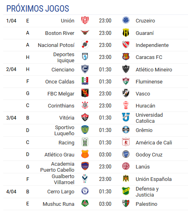Select the Godoy Cruz team name
188x211 pixels.
coord(149,155)
